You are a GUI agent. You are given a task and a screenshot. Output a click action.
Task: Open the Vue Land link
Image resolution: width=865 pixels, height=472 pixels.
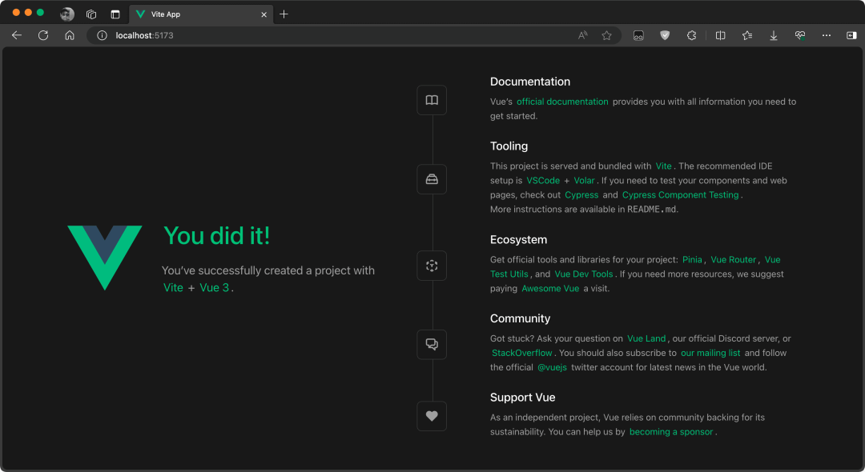[646, 338]
